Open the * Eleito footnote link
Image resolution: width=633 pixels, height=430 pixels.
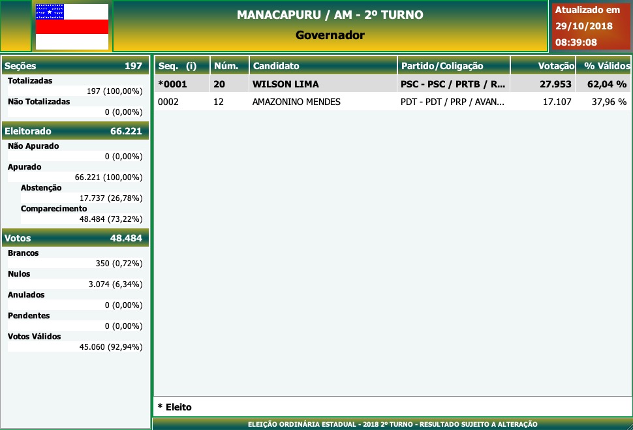pyautogui.click(x=174, y=407)
